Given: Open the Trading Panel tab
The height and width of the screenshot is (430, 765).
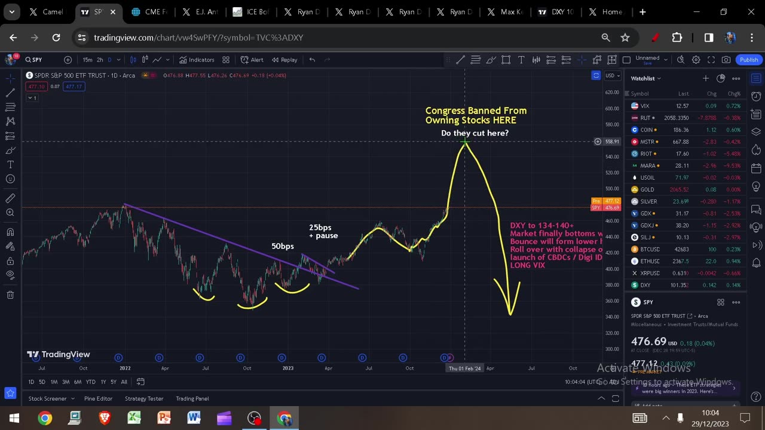Looking at the screenshot, I should [192, 398].
